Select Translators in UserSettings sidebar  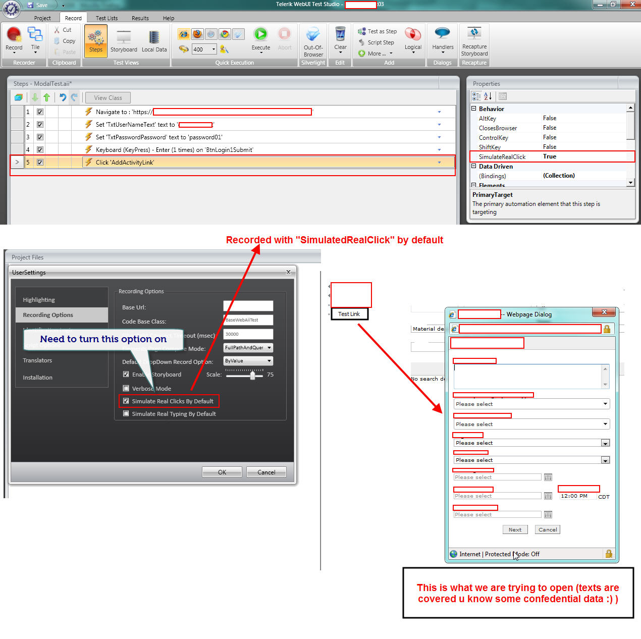(x=37, y=360)
